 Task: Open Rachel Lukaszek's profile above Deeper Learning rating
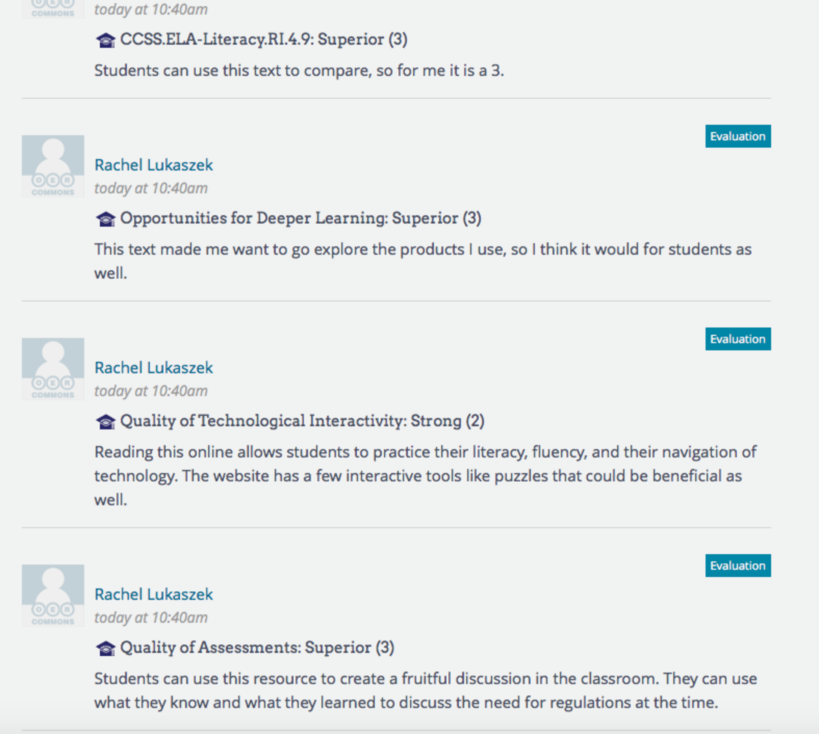coord(154,165)
